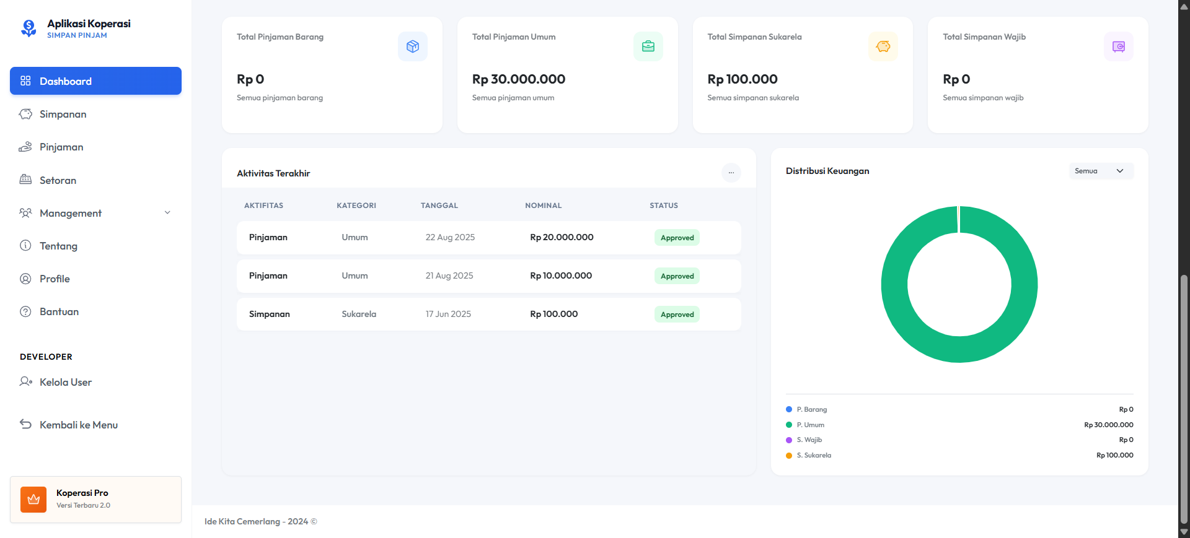This screenshot has height=538, width=1190.
Task: Click the STATUS column header
Action: pyautogui.click(x=664, y=206)
